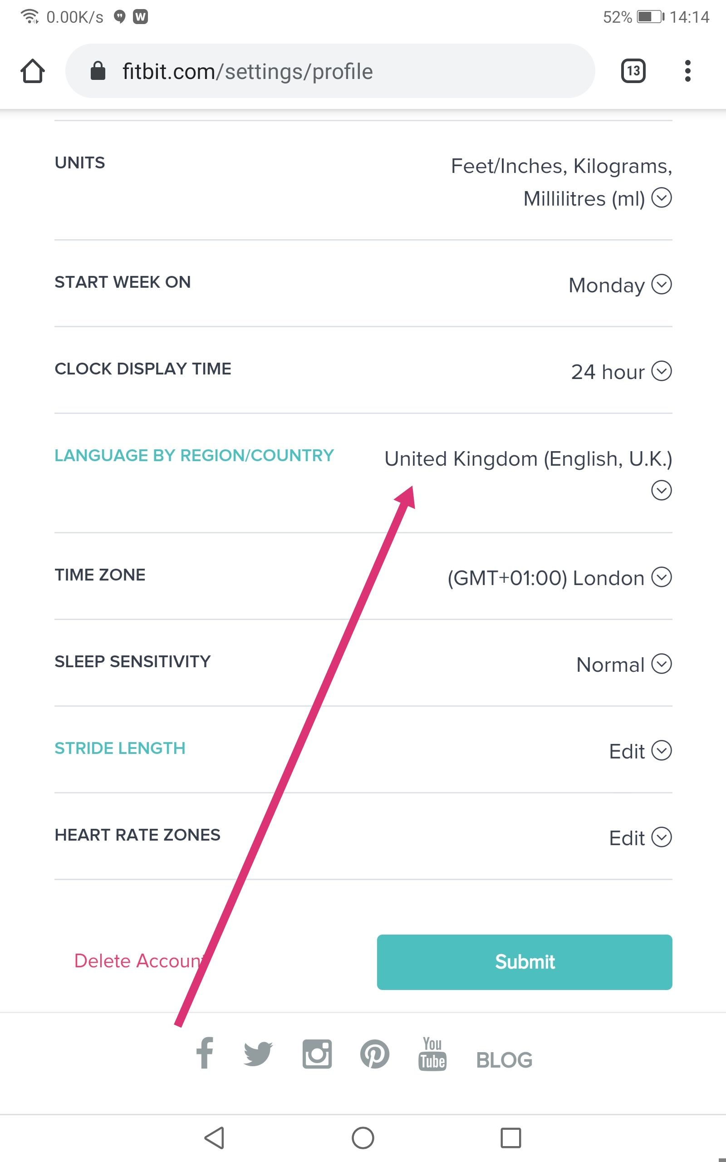
Task: Tap the address bar URL field
Action: pos(336,71)
